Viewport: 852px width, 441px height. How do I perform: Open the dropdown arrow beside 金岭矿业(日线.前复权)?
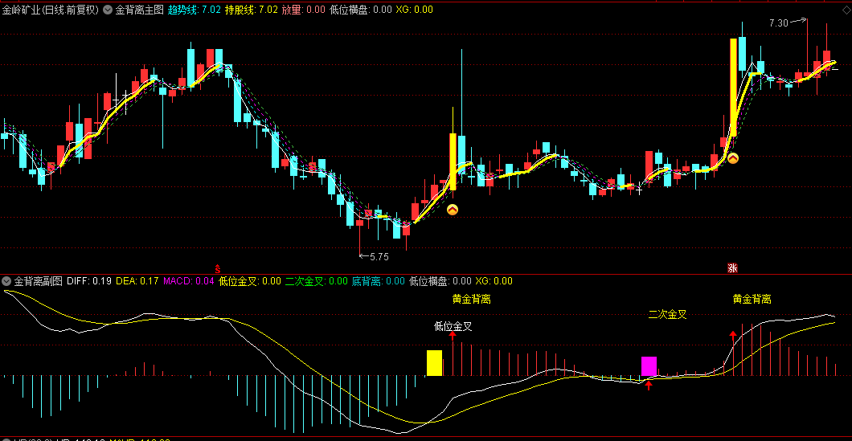pos(107,9)
